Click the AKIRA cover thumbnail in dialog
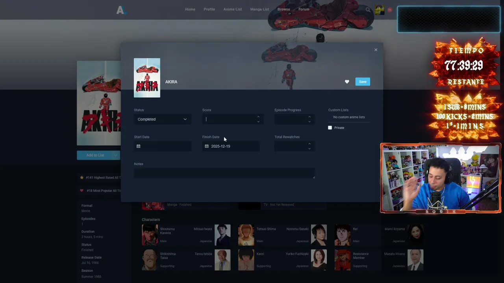The image size is (504, 283). click(x=147, y=78)
